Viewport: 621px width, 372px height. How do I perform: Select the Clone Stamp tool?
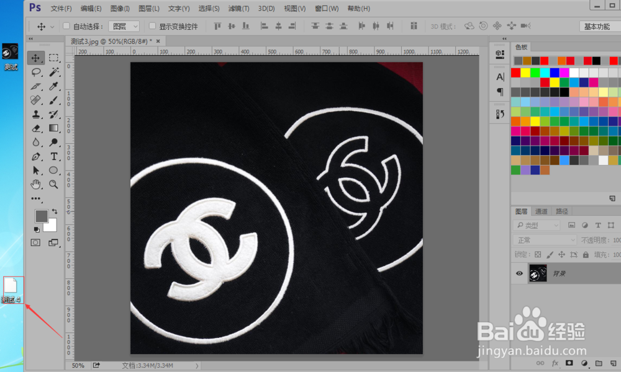(x=35, y=115)
